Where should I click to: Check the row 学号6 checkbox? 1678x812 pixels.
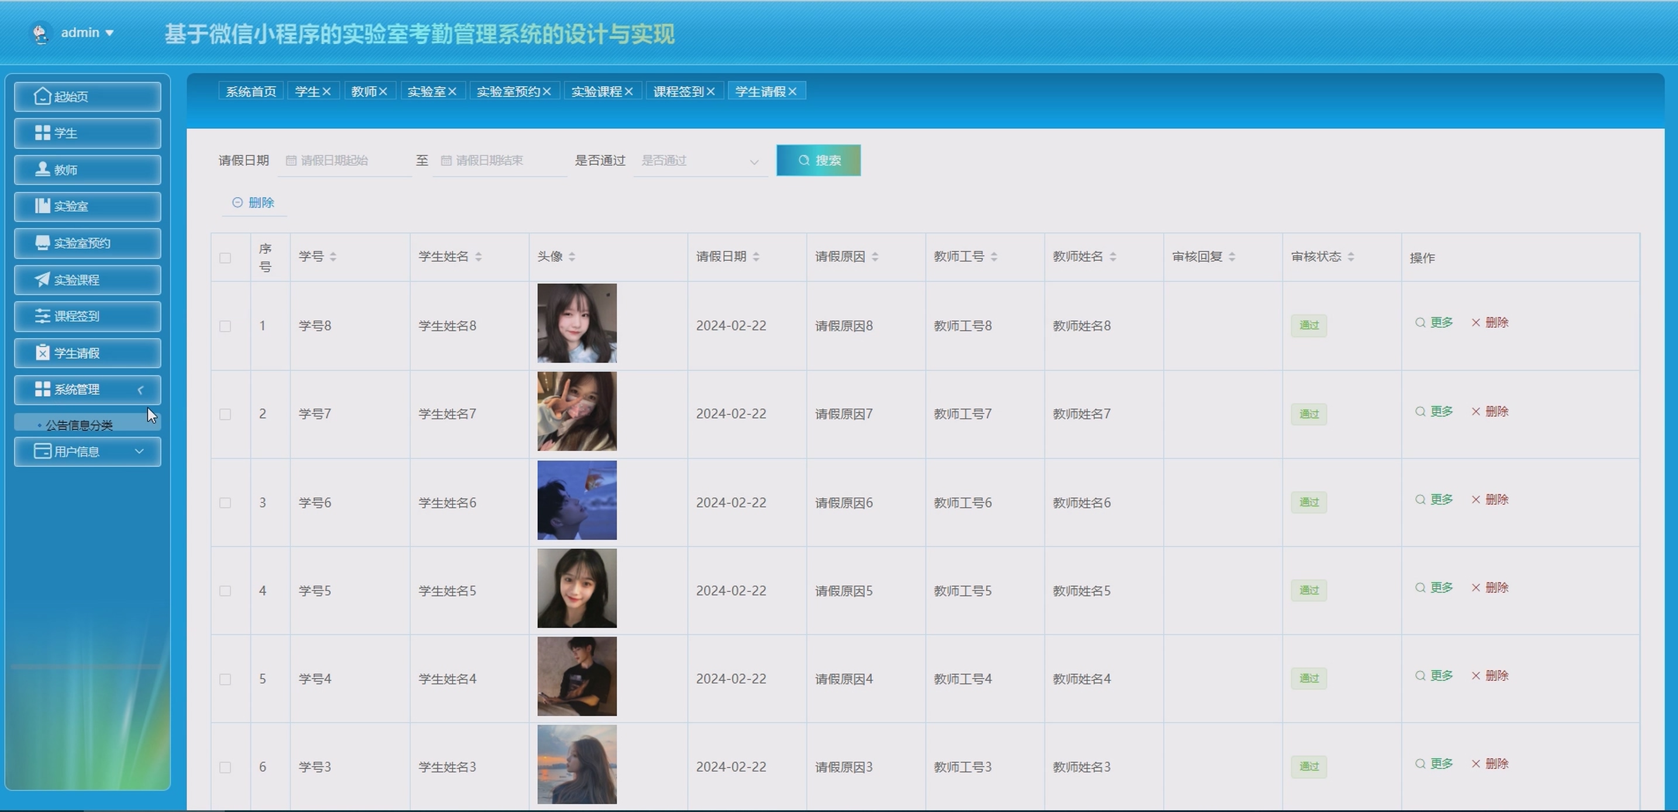tap(225, 503)
